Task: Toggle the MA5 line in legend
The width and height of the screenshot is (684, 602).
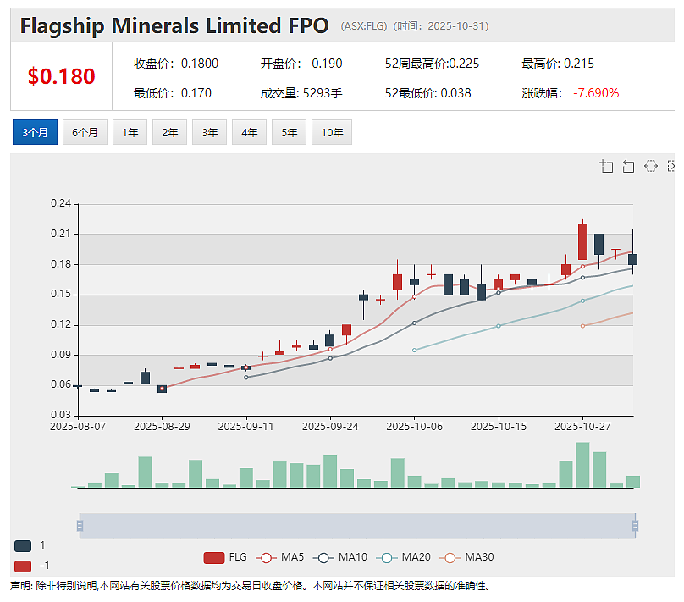Action: coord(279,557)
